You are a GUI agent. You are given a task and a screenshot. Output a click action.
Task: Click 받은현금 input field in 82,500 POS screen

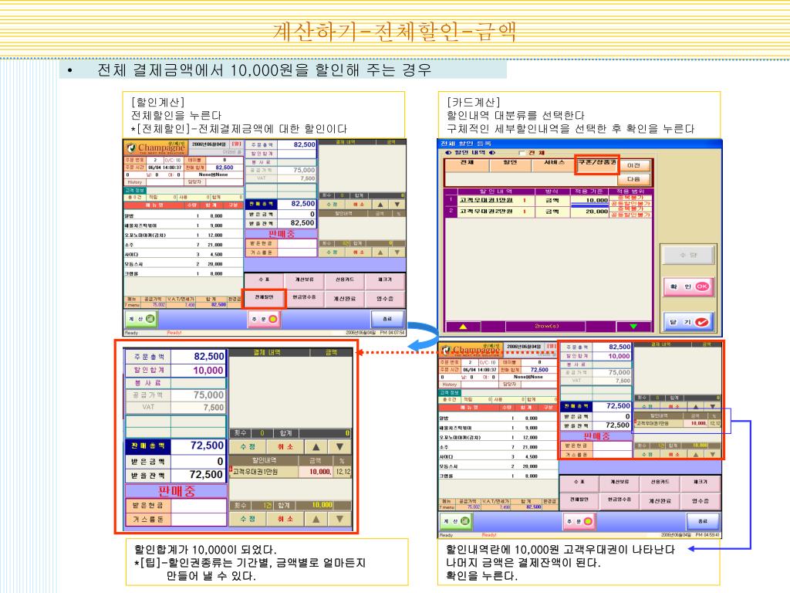(297, 243)
